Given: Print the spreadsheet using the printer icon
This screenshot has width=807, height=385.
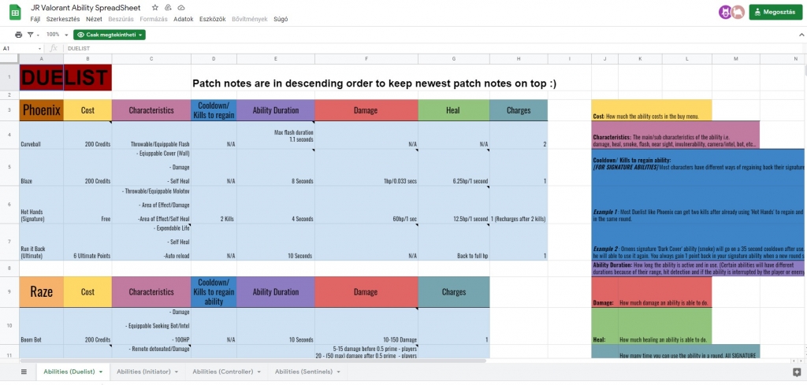Looking at the screenshot, I should 19,35.
